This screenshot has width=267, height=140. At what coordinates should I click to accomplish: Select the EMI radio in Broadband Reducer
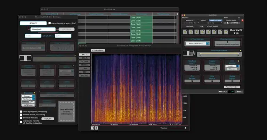point(196,69)
